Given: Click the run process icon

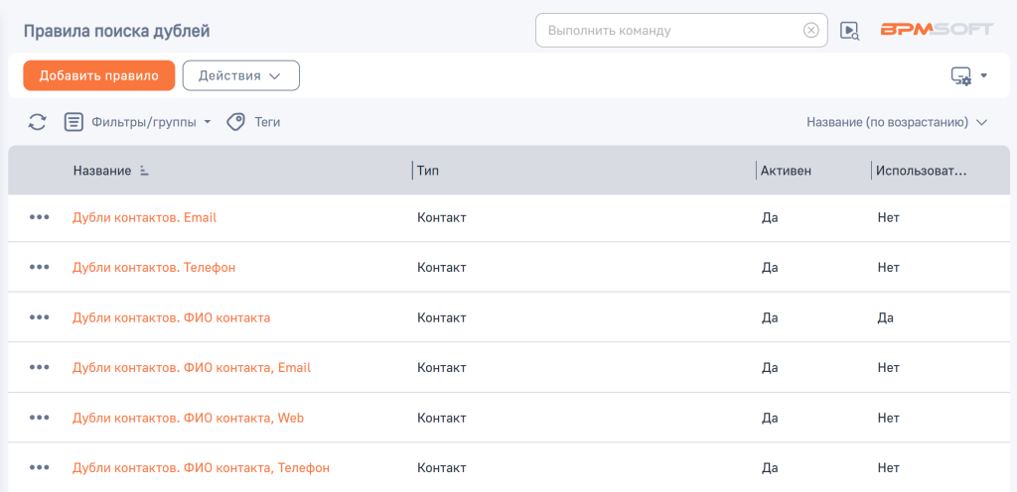Looking at the screenshot, I should (x=849, y=31).
